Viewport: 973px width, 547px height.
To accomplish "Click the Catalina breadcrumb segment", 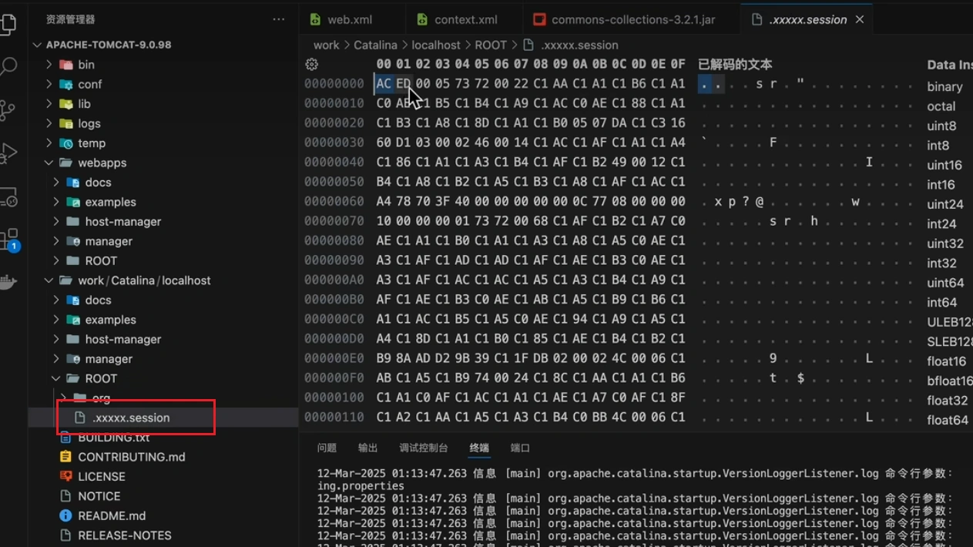I will pos(375,45).
